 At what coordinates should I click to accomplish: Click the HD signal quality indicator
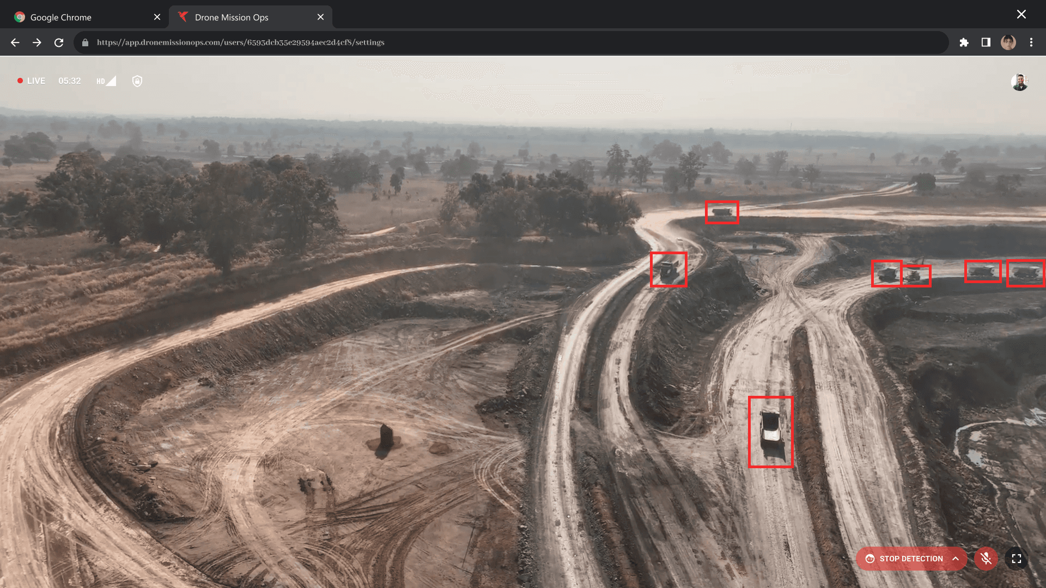pos(106,81)
